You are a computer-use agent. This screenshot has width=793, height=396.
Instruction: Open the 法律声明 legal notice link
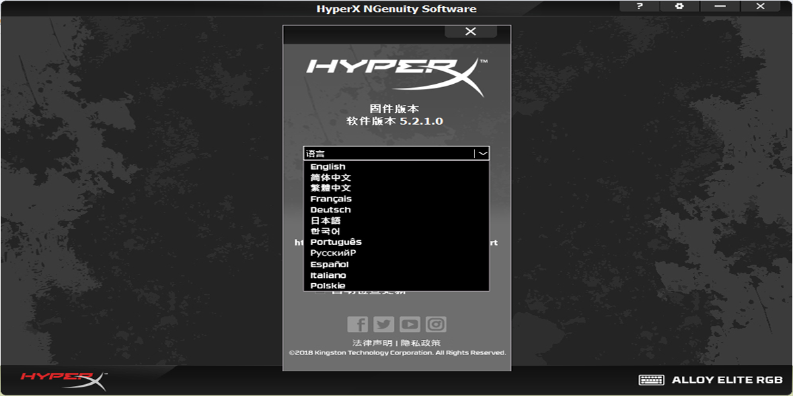point(372,343)
